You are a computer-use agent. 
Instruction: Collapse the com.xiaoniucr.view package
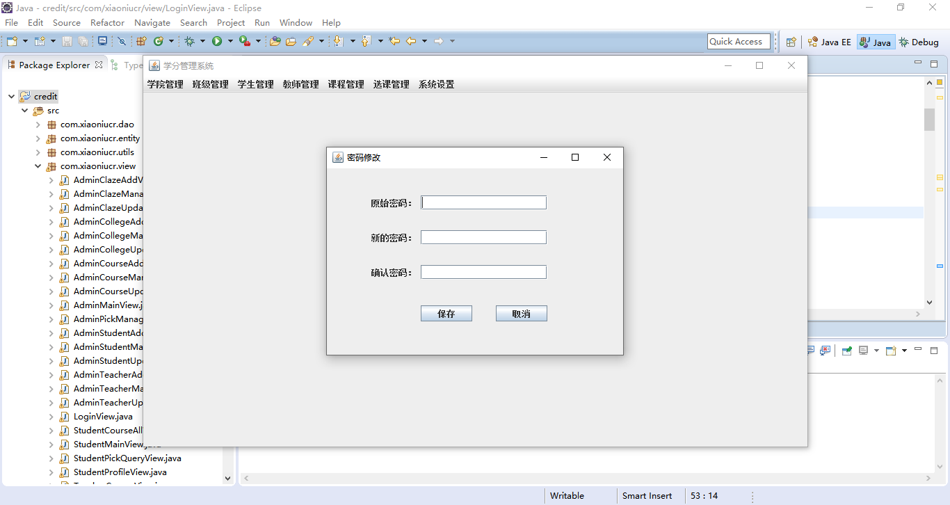click(x=38, y=166)
